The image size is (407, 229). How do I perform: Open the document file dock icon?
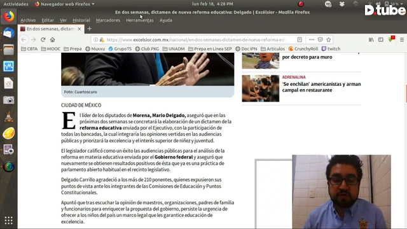8,83
